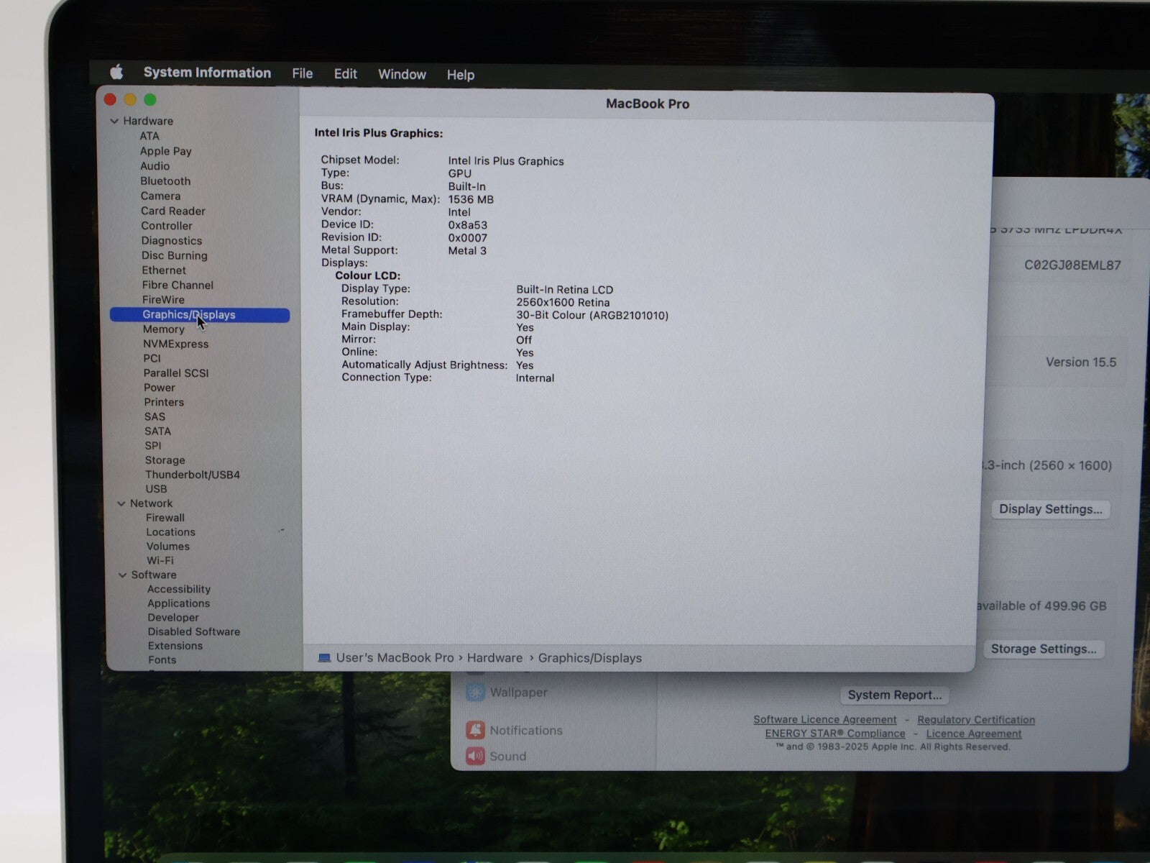The height and width of the screenshot is (863, 1150).
Task: Open ENERGY STAR Compliance link
Action: pos(835,734)
